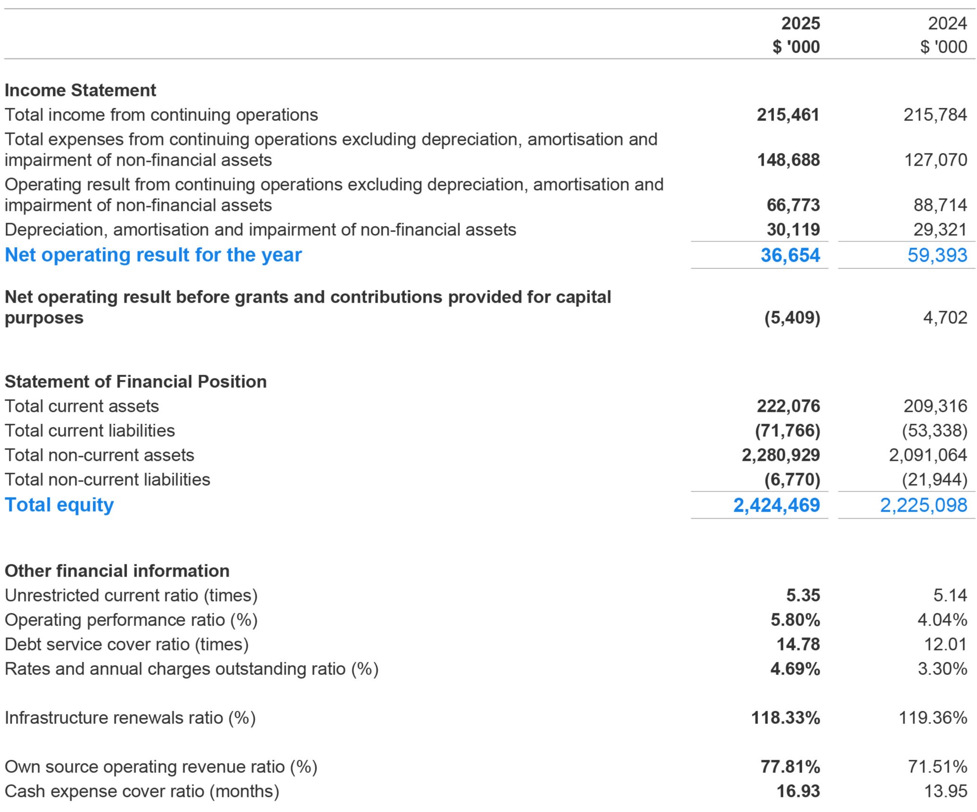Click the 'Unrestricted current ratio (times)' label

pyautogui.click(x=131, y=595)
